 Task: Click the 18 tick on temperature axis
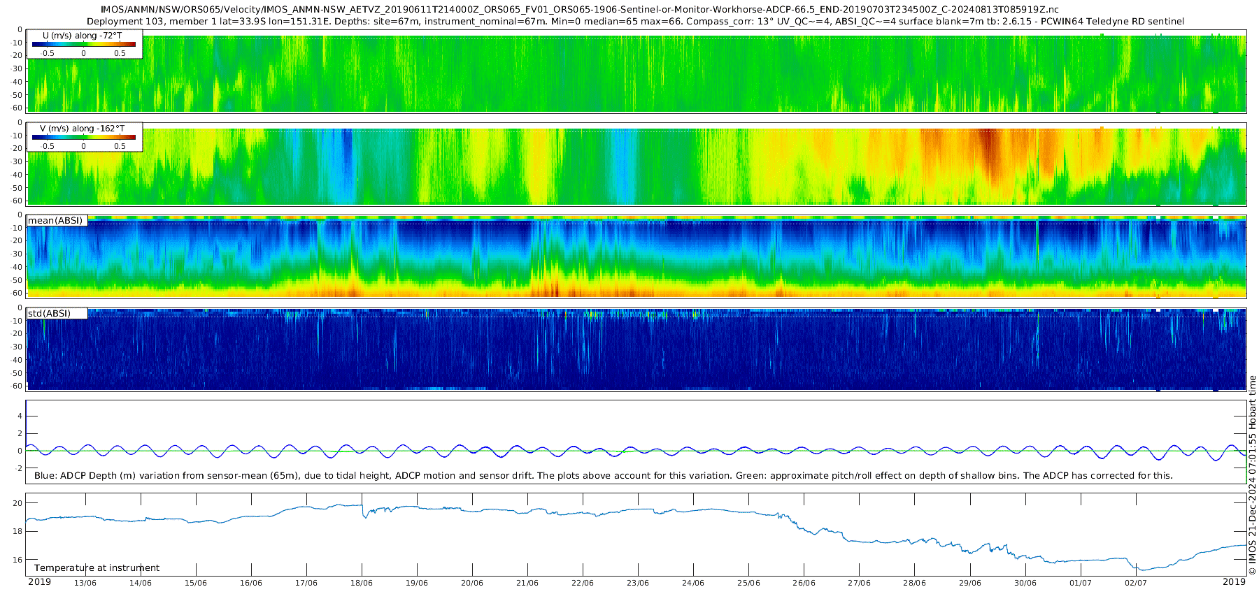tap(17, 531)
